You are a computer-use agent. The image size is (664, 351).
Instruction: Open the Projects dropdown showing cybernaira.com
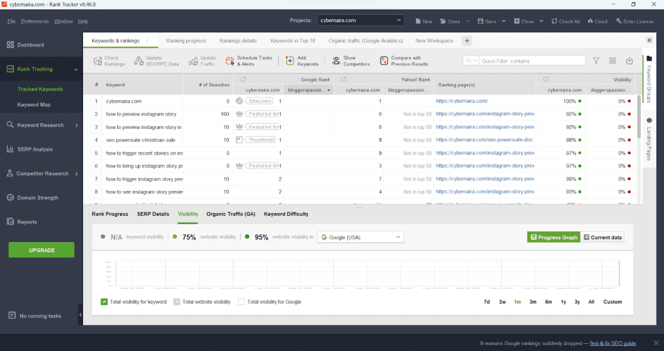point(361,21)
